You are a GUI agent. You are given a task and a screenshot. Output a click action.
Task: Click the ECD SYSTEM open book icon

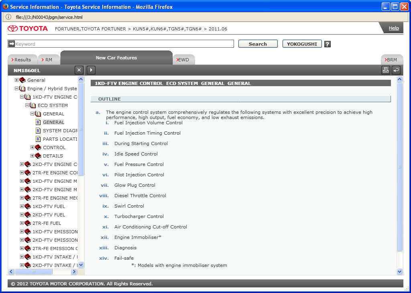(33, 105)
